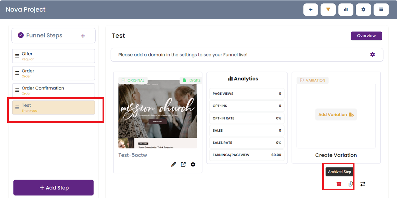Click the mission church page thumbnail
This screenshot has width=397, height=198.
coord(158,114)
